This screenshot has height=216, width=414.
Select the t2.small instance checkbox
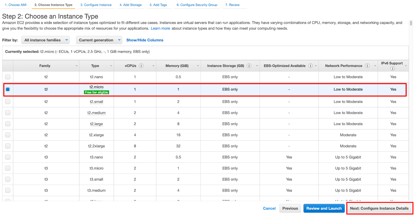click(x=8, y=102)
